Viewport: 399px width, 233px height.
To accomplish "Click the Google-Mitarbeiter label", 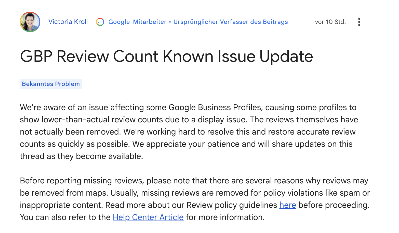I will coord(137,22).
